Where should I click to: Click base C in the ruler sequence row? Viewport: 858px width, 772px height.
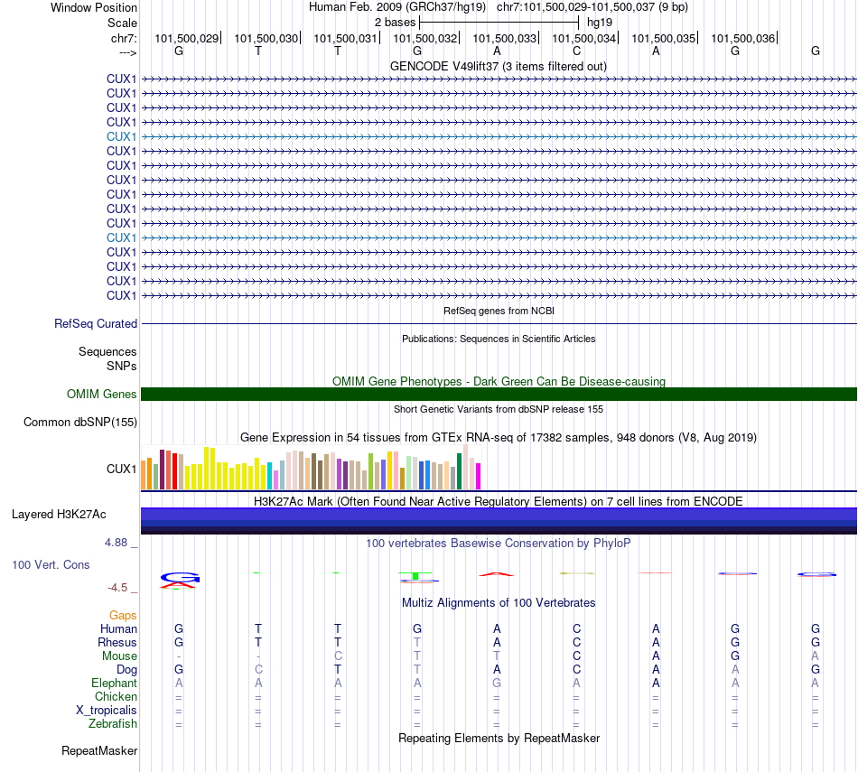pos(576,51)
